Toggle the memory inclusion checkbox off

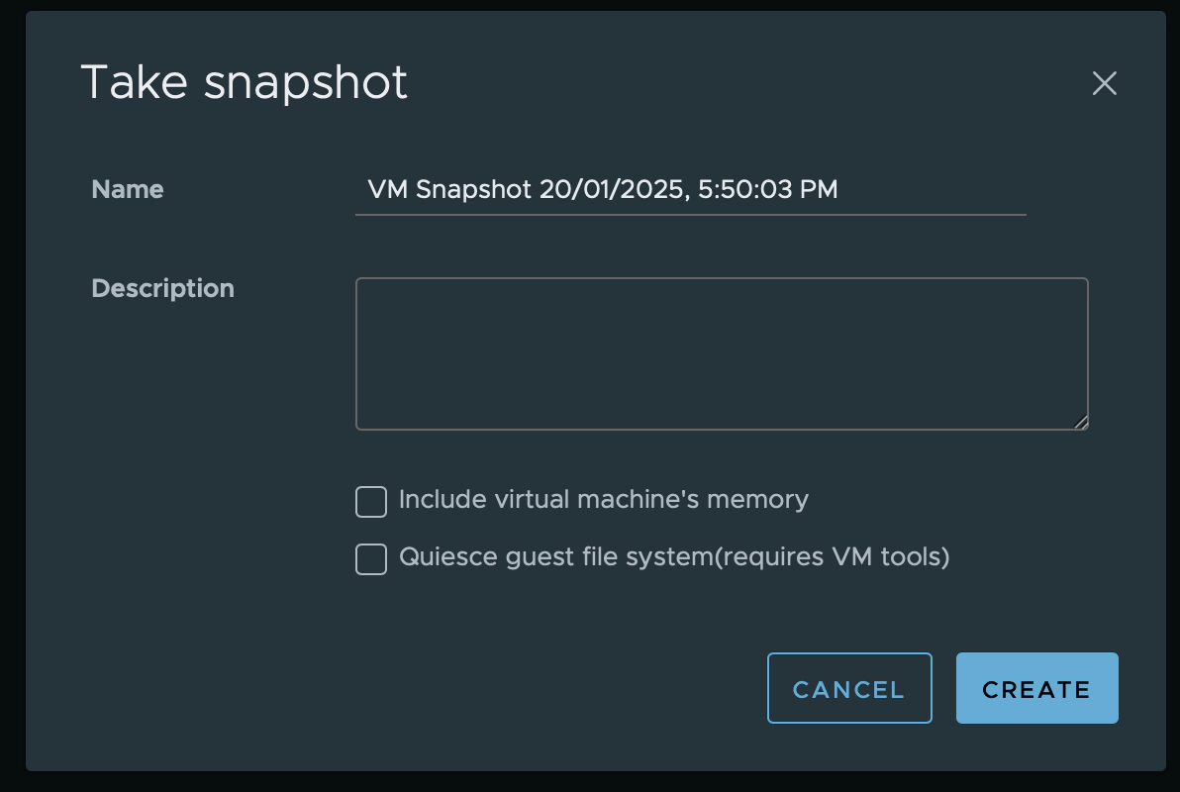(x=370, y=502)
